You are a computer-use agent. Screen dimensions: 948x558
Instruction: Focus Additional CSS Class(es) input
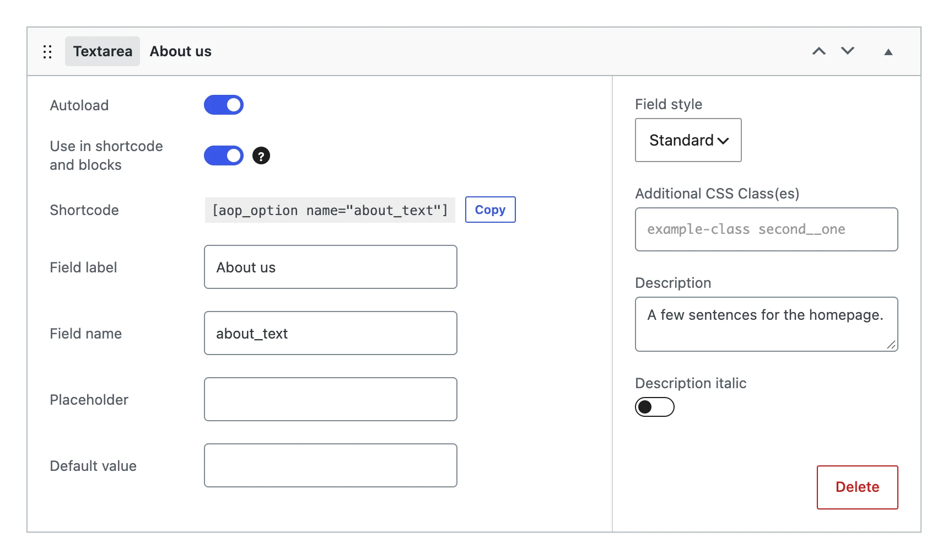767,229
